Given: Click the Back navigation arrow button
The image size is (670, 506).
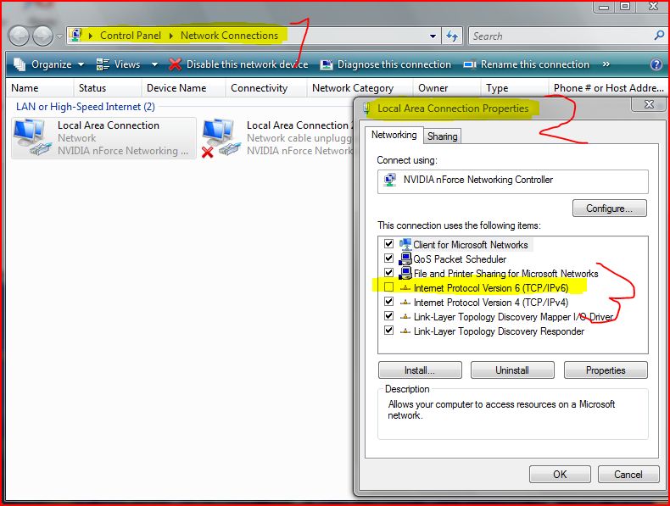Looking at the screenshot, I should 19,36.
